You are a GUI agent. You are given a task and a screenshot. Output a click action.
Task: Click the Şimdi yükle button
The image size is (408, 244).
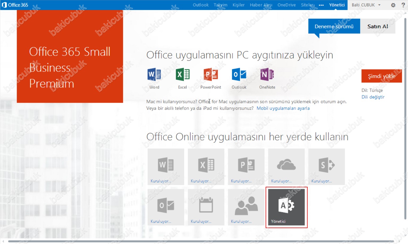point(381,76)
